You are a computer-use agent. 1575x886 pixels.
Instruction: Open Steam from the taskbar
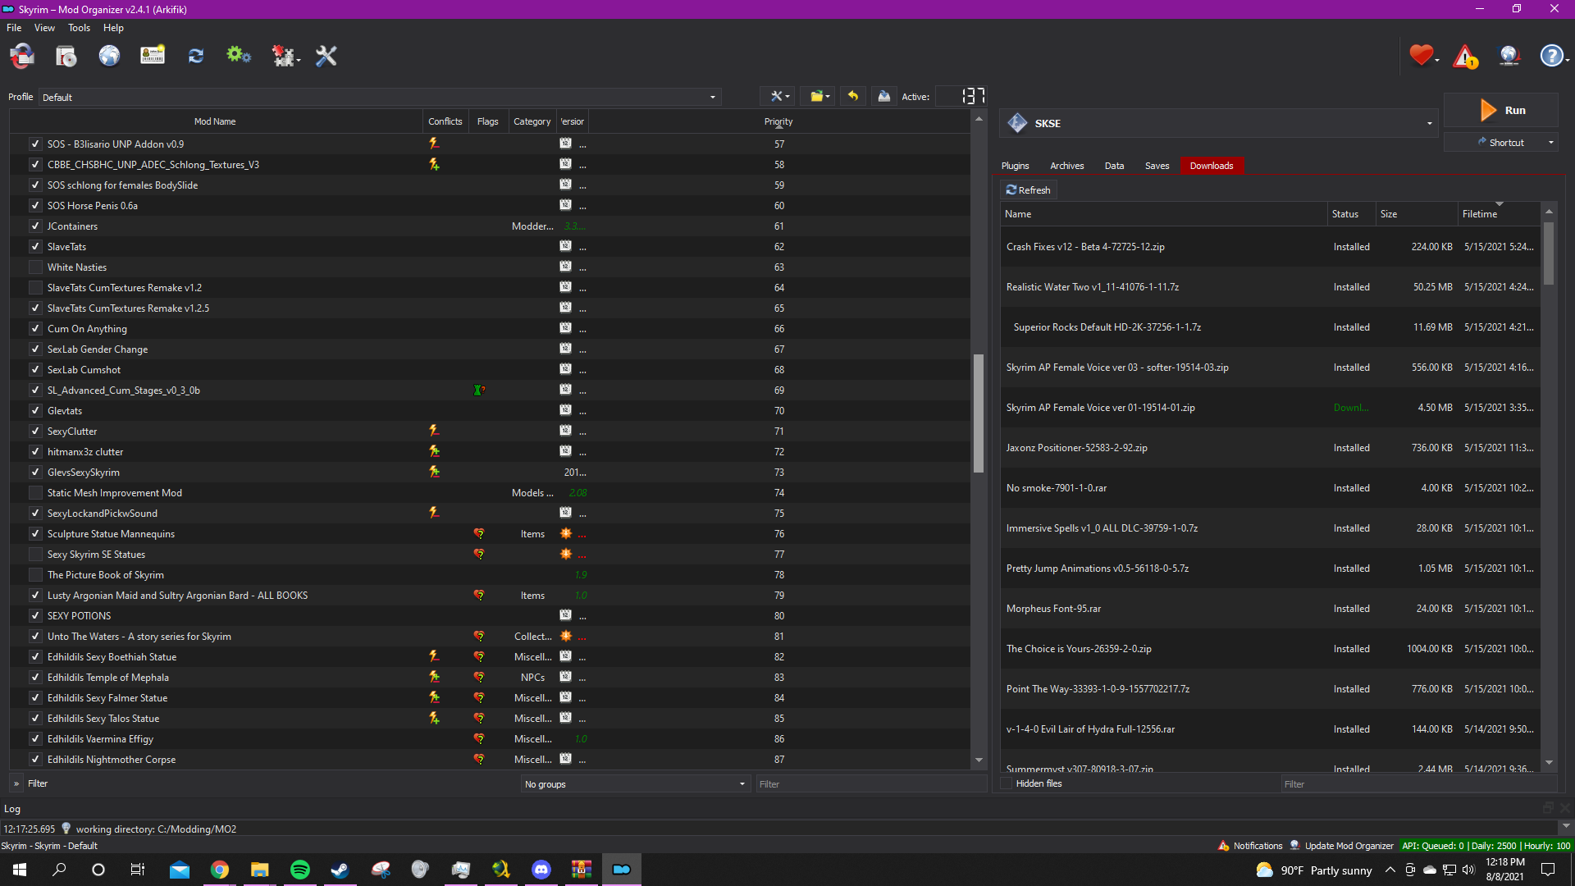[x=340, y=870]
